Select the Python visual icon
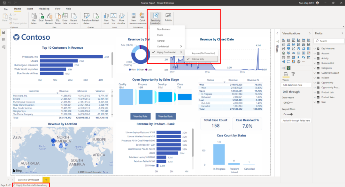345x187 pixels. [x=304, y=57]
